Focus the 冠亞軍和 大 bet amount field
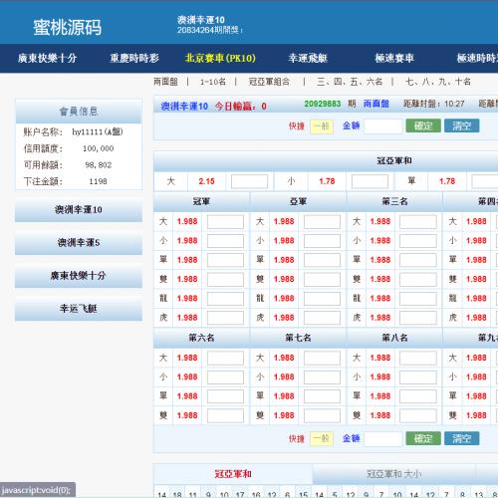 click(249, 181)
